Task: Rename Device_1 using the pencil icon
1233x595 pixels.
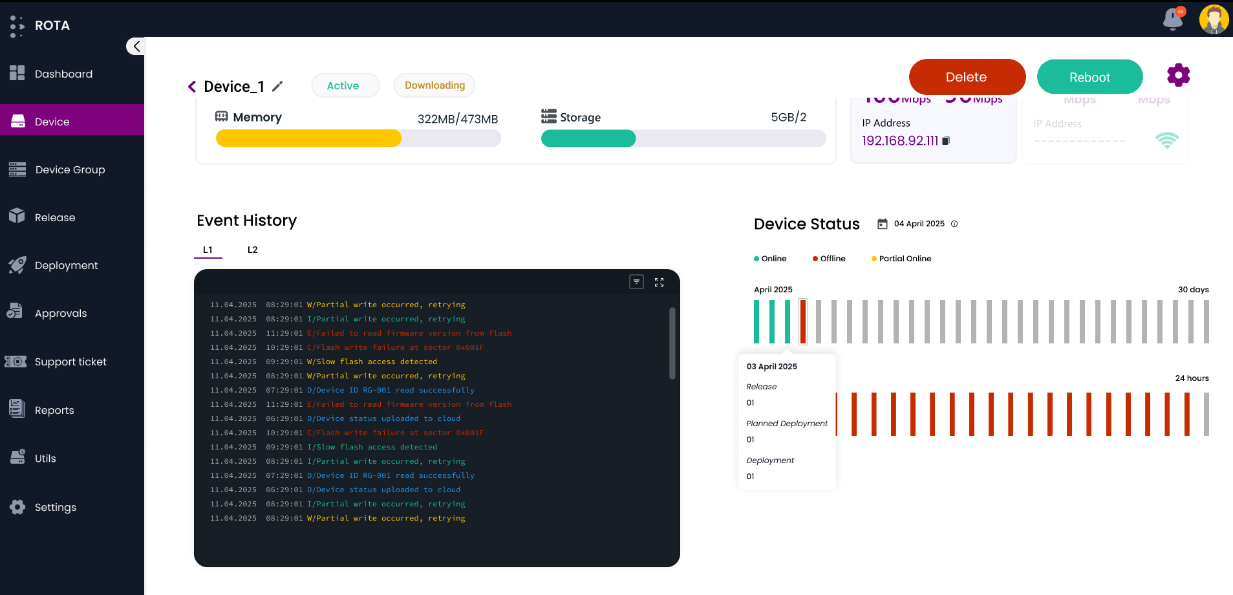Action: (x=278, y=85)
